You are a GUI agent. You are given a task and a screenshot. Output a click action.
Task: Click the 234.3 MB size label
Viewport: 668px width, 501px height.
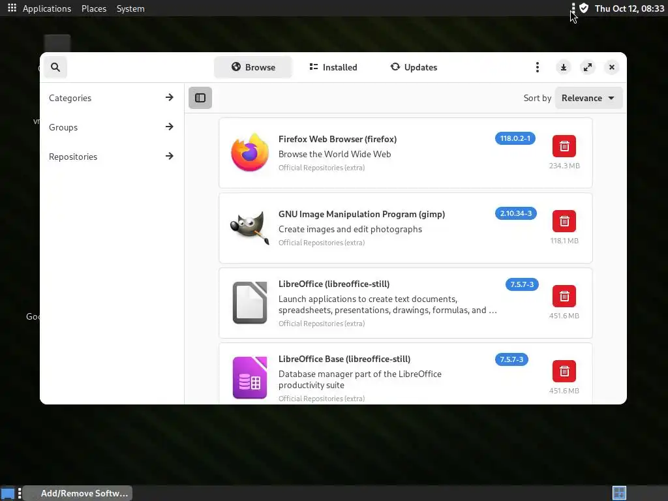pos(564,166)
